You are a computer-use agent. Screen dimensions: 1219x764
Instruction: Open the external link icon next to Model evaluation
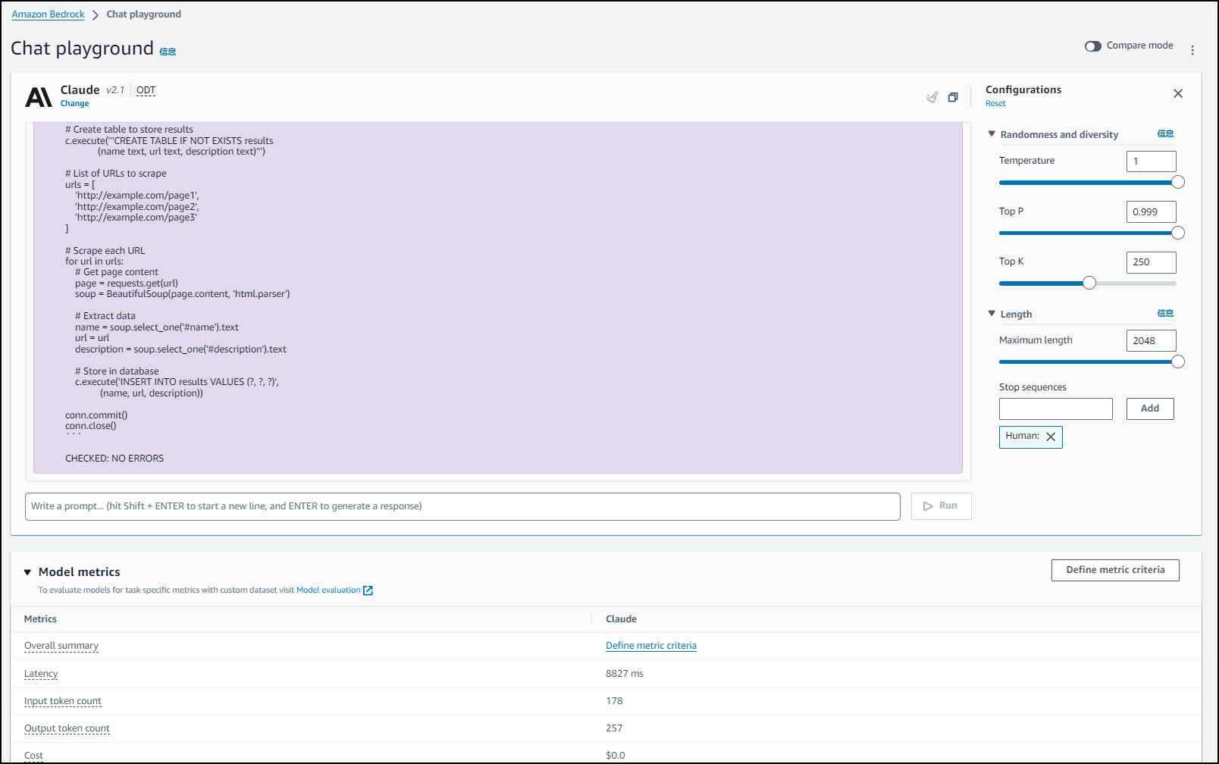pyautogui.click(x=368, y=590)
